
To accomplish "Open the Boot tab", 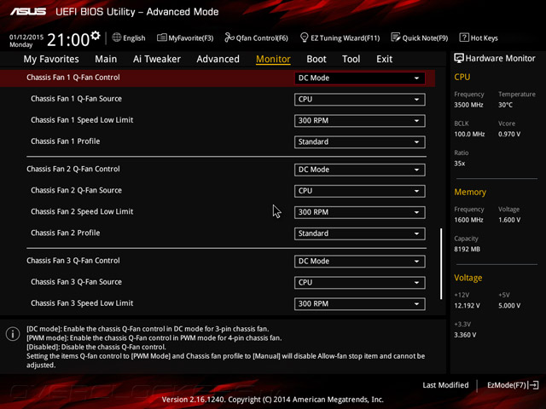I will 317,59.
